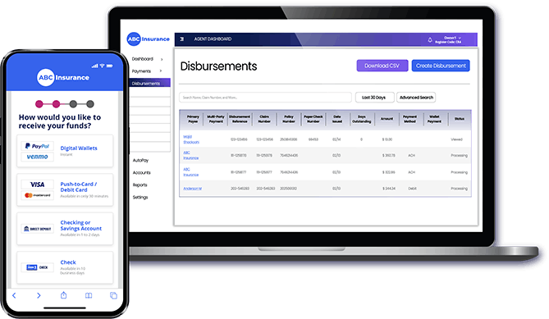The width and height of the screenshot is (549, 319).
Task: Sort by the Amount column header
Action: point(387,119)
